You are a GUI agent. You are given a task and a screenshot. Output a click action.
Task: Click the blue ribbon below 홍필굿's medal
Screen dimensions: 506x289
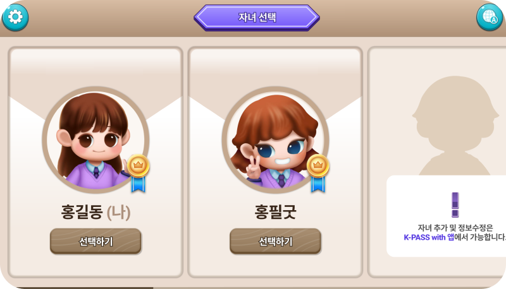[x=318, y=184]
